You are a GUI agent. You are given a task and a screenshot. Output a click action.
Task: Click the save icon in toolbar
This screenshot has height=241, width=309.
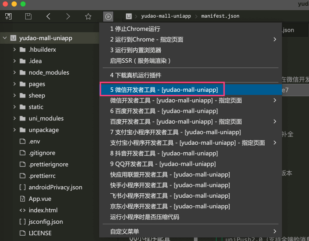[28, 16]
